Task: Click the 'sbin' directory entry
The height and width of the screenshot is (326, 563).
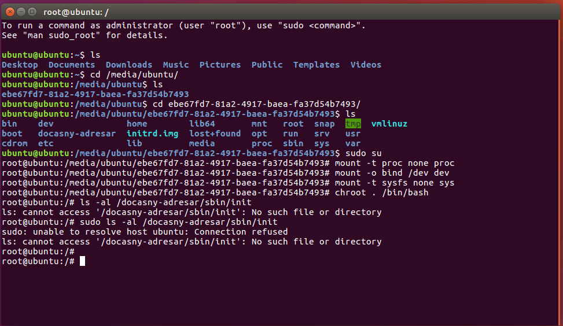Action: (x=293, y=143)
